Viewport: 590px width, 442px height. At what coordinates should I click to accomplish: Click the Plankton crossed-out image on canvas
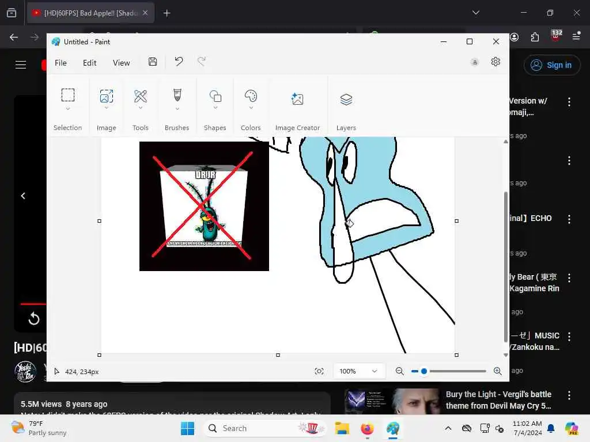pos(204,206)
